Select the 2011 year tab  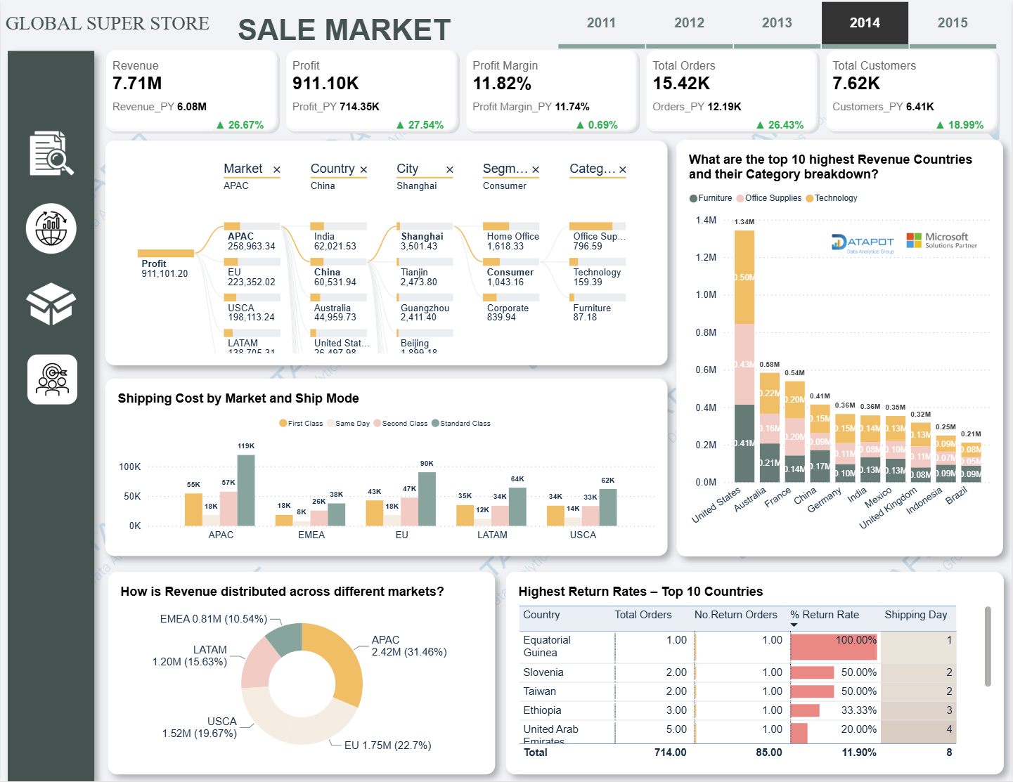point(601,23)
